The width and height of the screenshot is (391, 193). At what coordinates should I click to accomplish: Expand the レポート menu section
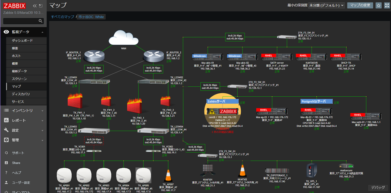[x=23, y=120]
